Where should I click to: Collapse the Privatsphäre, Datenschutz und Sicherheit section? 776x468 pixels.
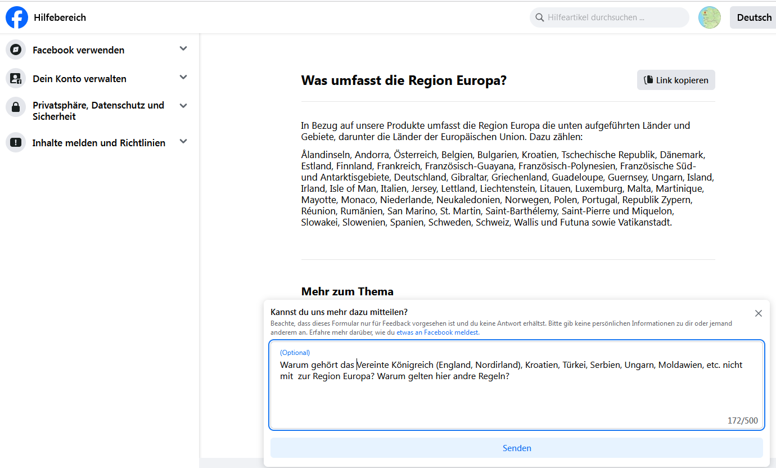[183, 105]
